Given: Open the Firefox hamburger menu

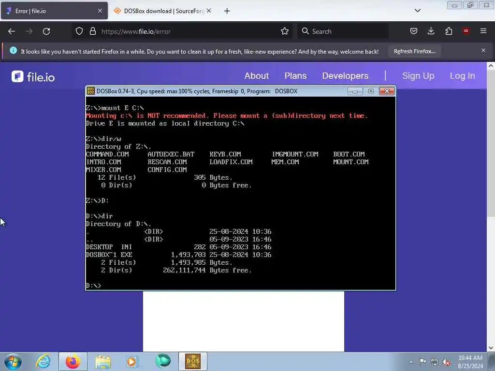Looking at the screenshot, I should click(x=483, y=31).
